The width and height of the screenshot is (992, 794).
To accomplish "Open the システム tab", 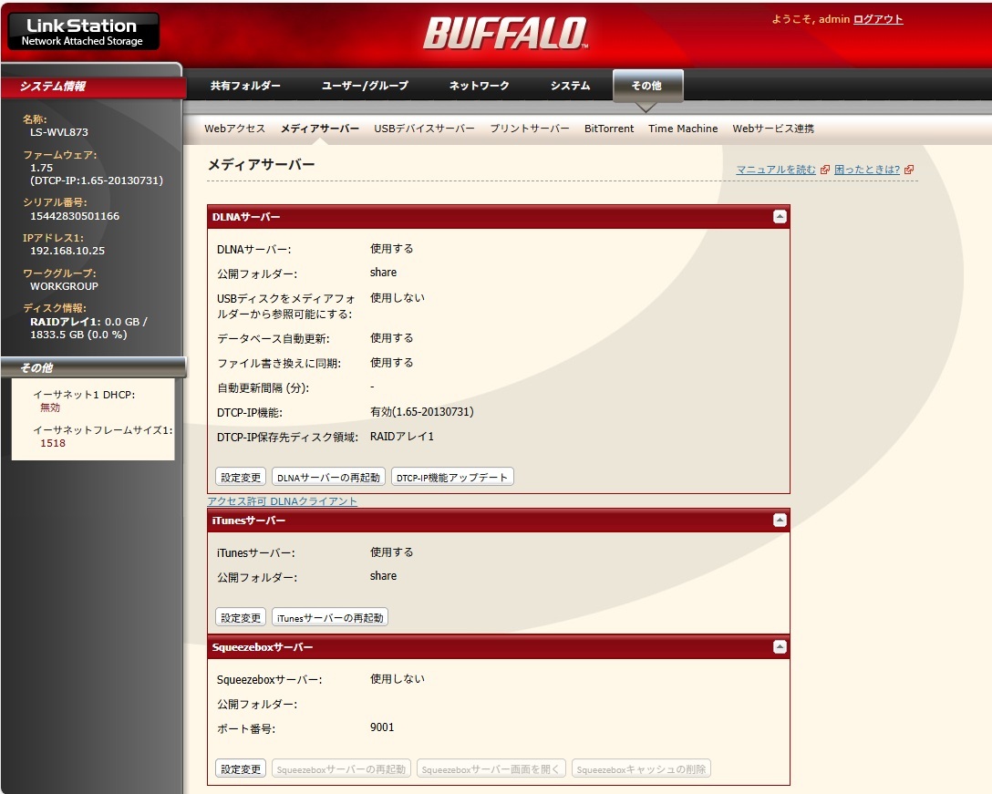I will [570, 86].
